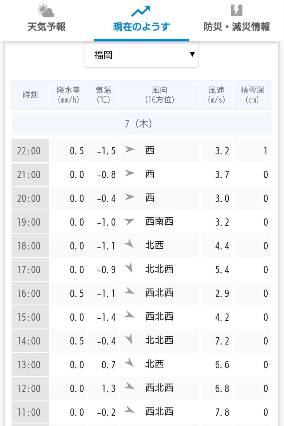Click the 19:00 西南西 wind arrow icon
This screenshot has width=284, height=426.
129,221
